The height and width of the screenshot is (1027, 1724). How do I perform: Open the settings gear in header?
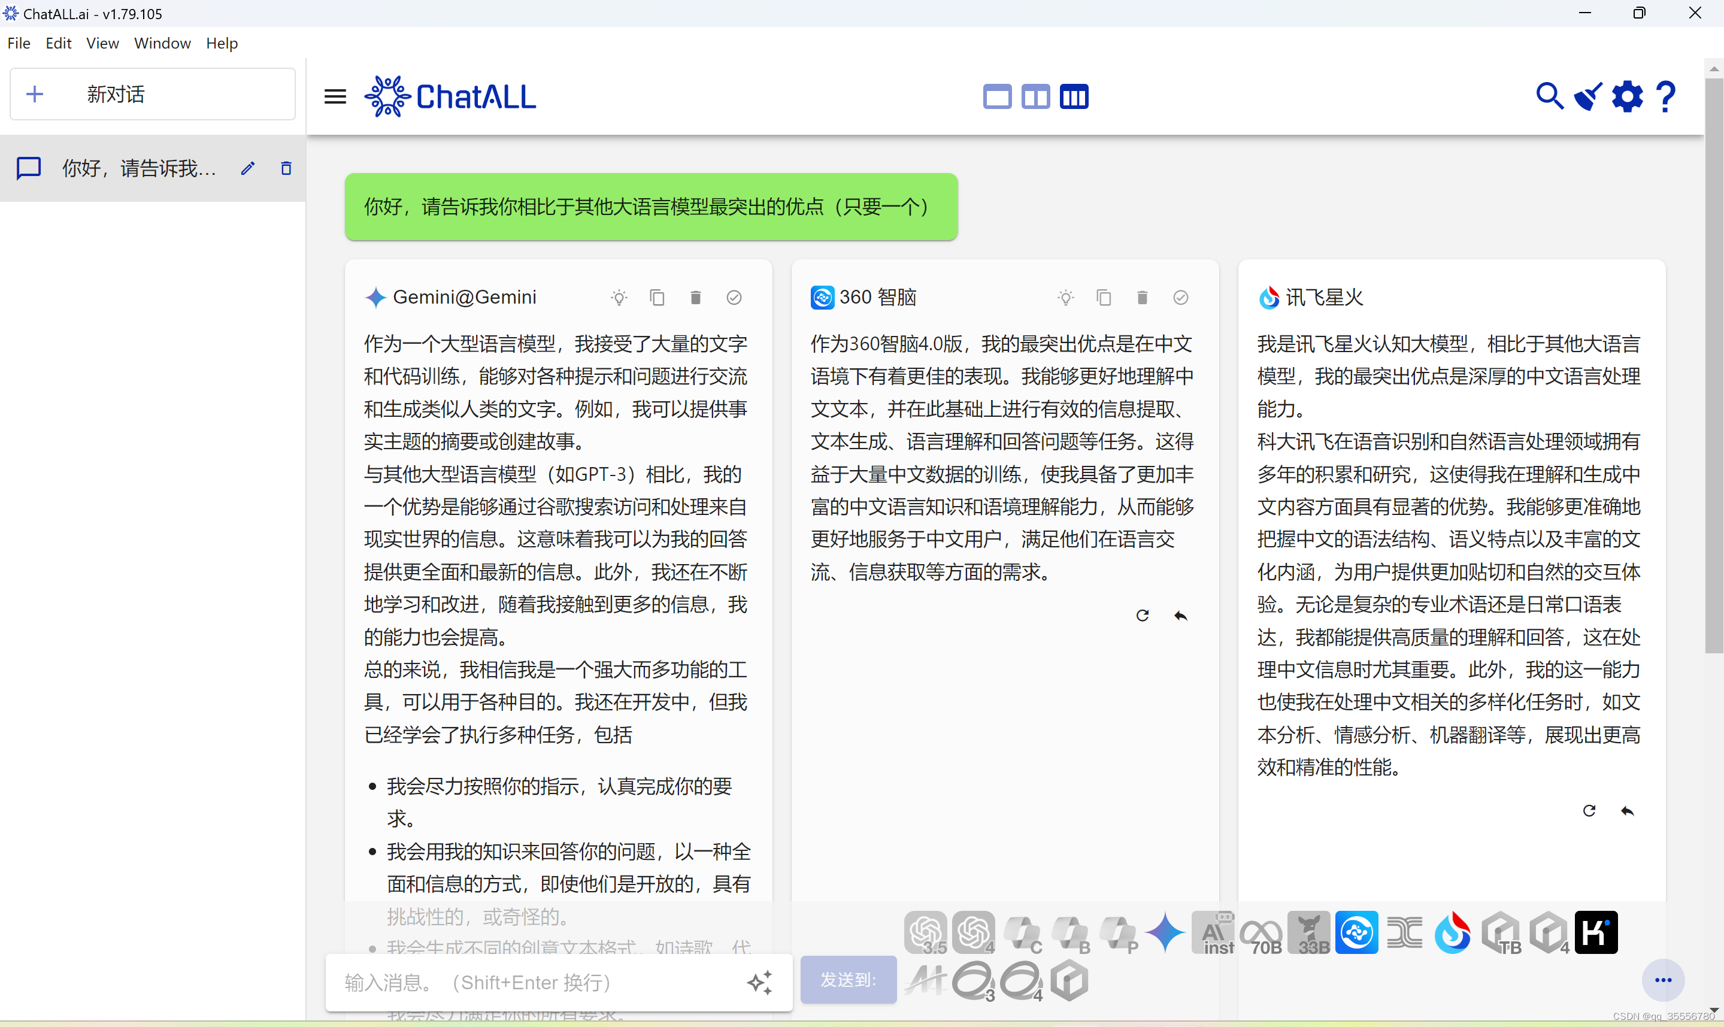click(1627, 96)
